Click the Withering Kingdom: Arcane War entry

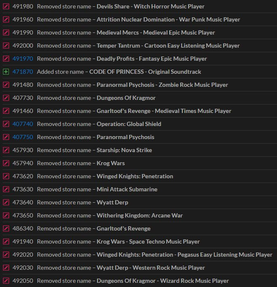(x=140, y=216)
